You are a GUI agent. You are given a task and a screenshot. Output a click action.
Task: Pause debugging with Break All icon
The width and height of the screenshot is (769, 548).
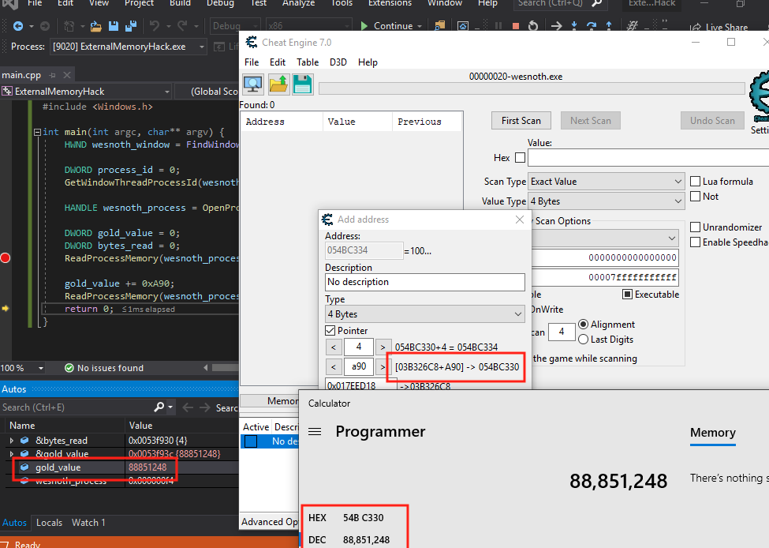498,26
